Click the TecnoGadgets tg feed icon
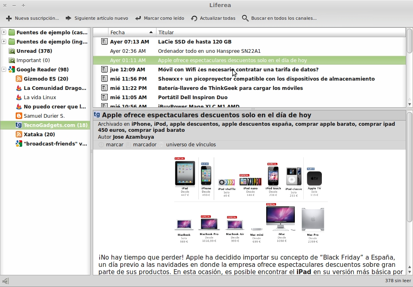The width and height of the screenshot is (413, 287). click(x=19, y=125)
